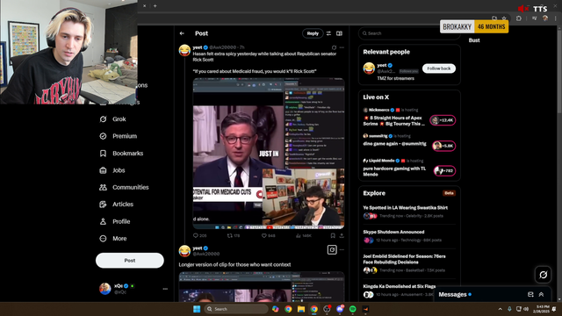This screenshot has width=562, height=316.
Task: Expand the Messages drawer chevrons
Action: pos(541,295)
